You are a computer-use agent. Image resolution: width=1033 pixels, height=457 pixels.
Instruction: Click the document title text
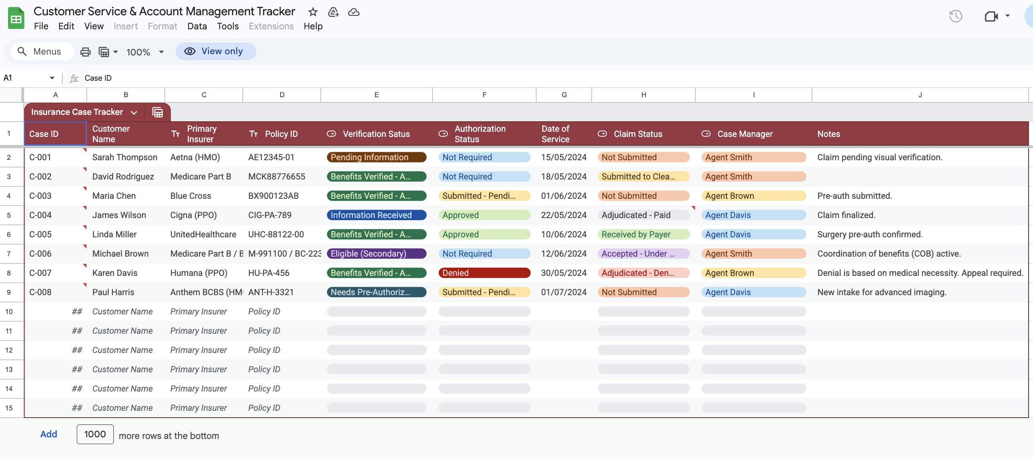click(x=164, y=12)
